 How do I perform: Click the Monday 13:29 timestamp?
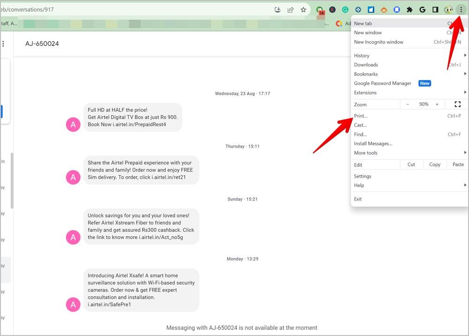coord(242,259)
